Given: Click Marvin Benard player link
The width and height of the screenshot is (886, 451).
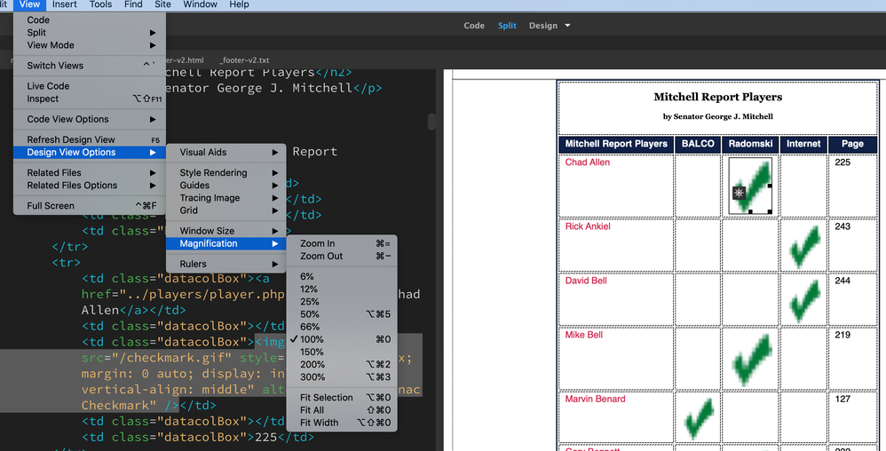Looking at the screenshot, I should [595, 399].
